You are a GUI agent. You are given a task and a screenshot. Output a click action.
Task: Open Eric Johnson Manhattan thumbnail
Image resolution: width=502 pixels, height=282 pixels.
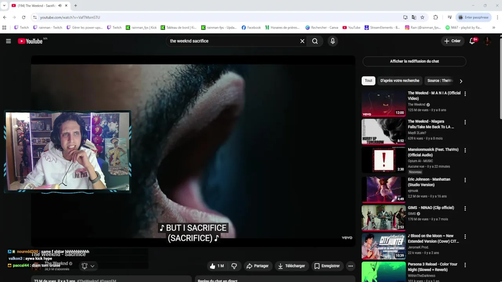point(384,190)
